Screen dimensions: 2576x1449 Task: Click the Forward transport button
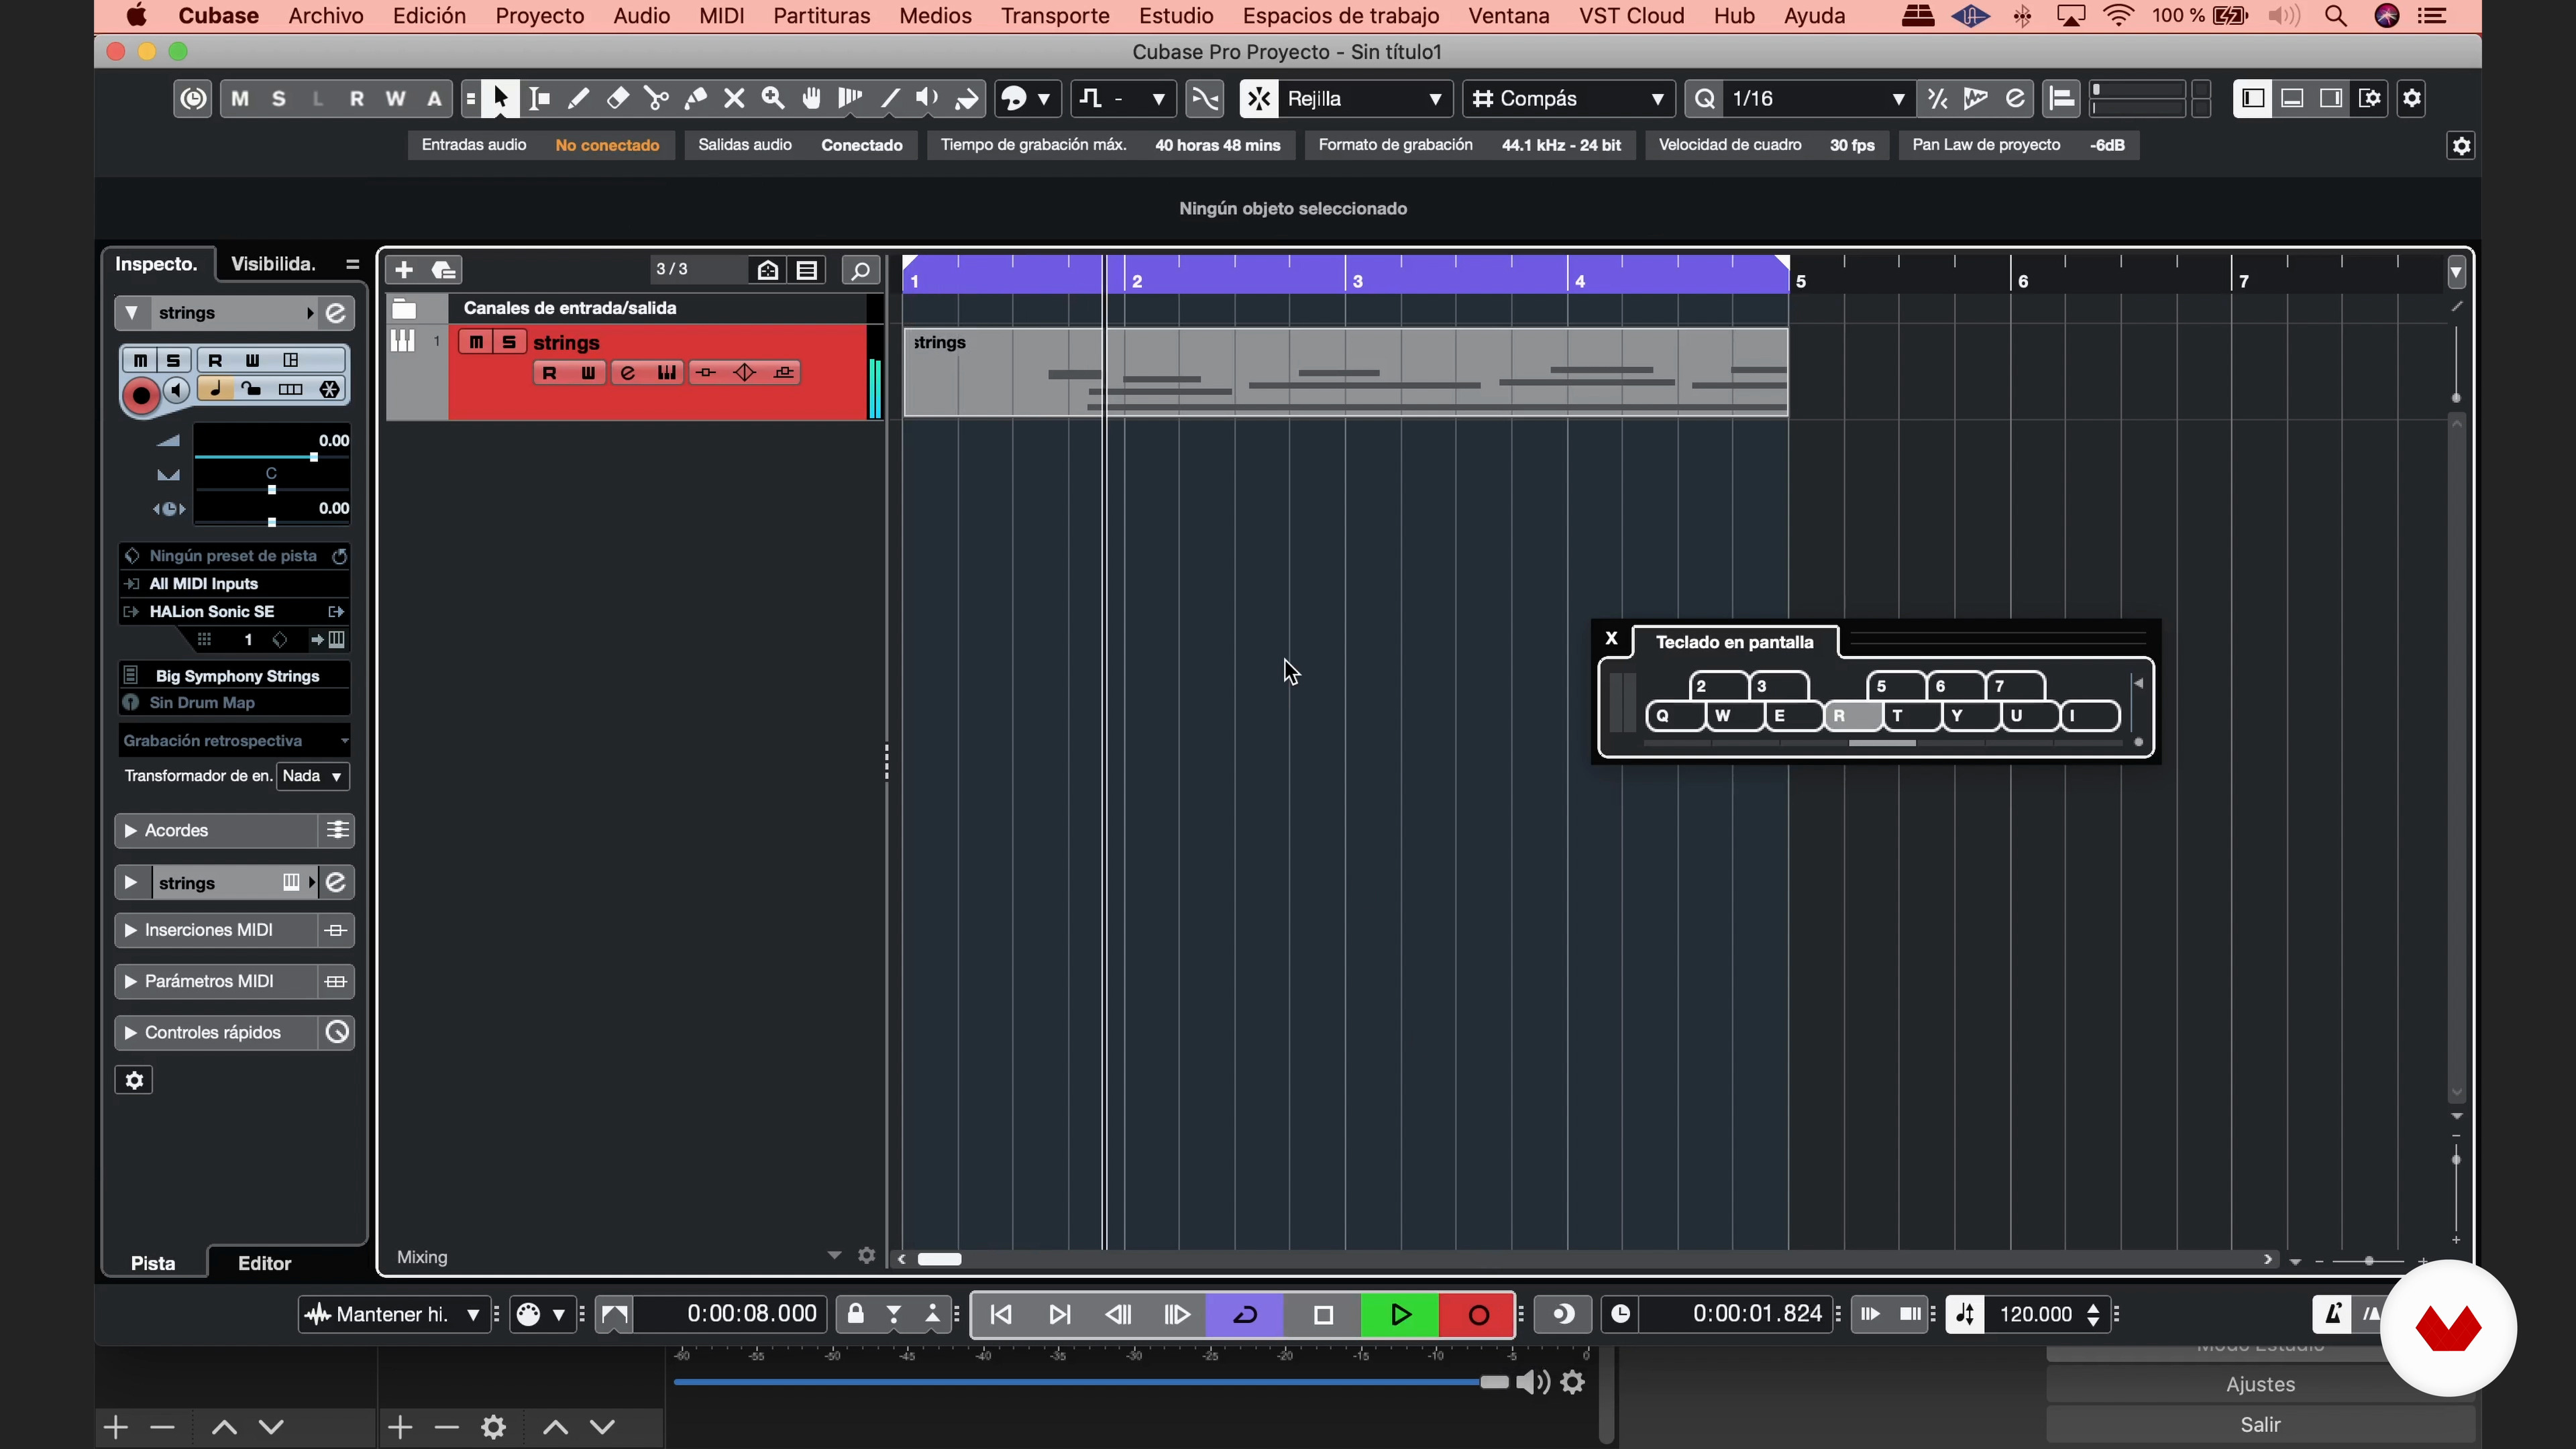click(1177, 1315)
